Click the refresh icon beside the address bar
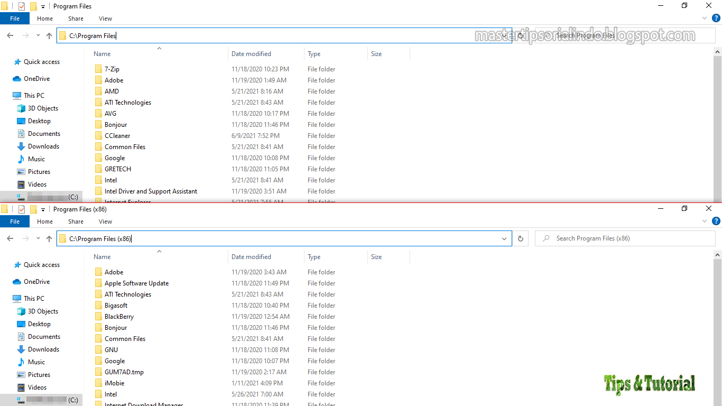The image size is (722, 406). [x=521, y=35]
